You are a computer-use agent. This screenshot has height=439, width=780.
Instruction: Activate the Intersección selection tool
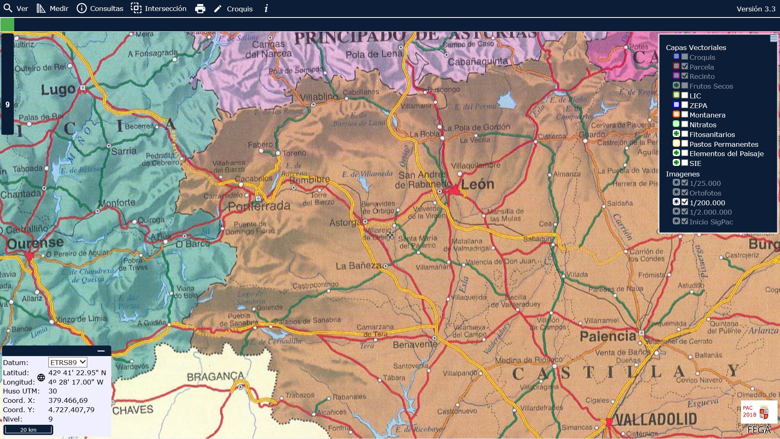(158, 9)
